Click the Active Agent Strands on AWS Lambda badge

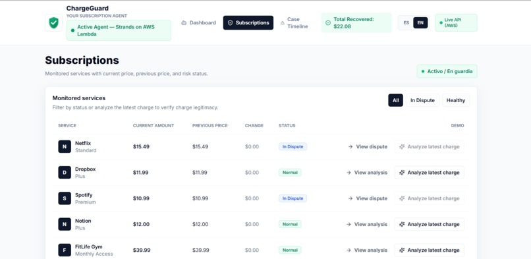[x=119, y=30]
